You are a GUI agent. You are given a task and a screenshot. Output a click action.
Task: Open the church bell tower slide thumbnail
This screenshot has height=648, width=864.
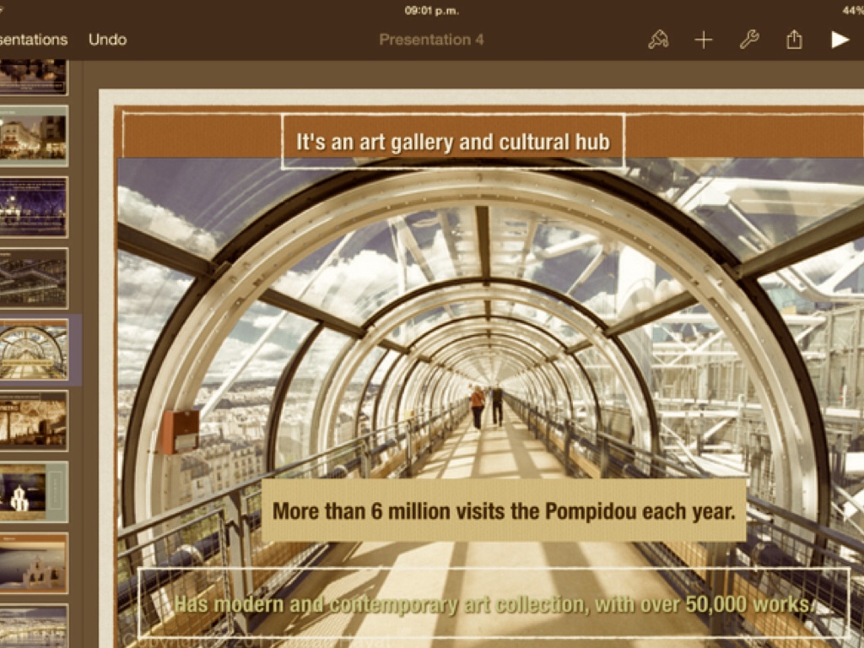[x=34, y=563]
